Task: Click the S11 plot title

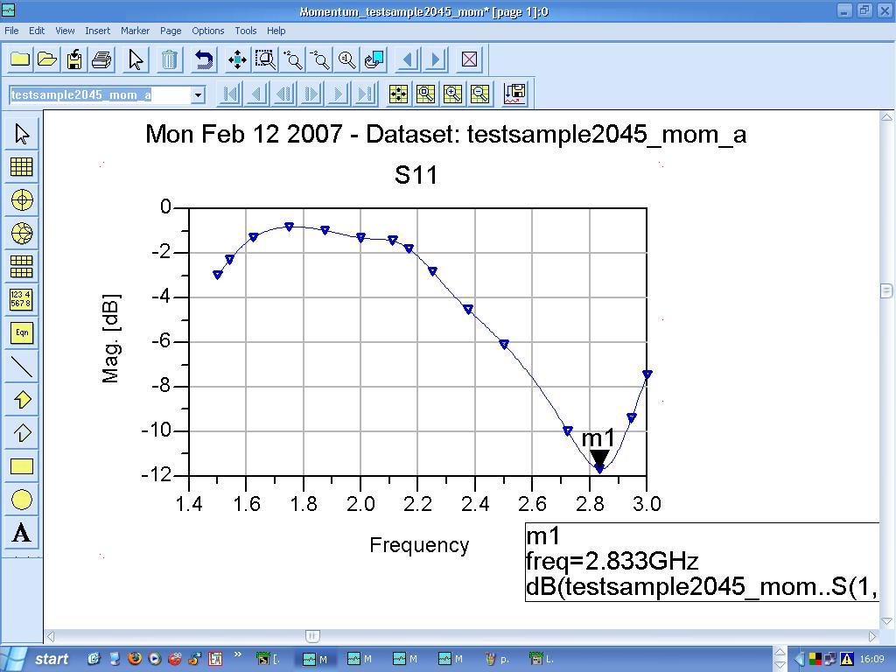Action: [416, 175]
